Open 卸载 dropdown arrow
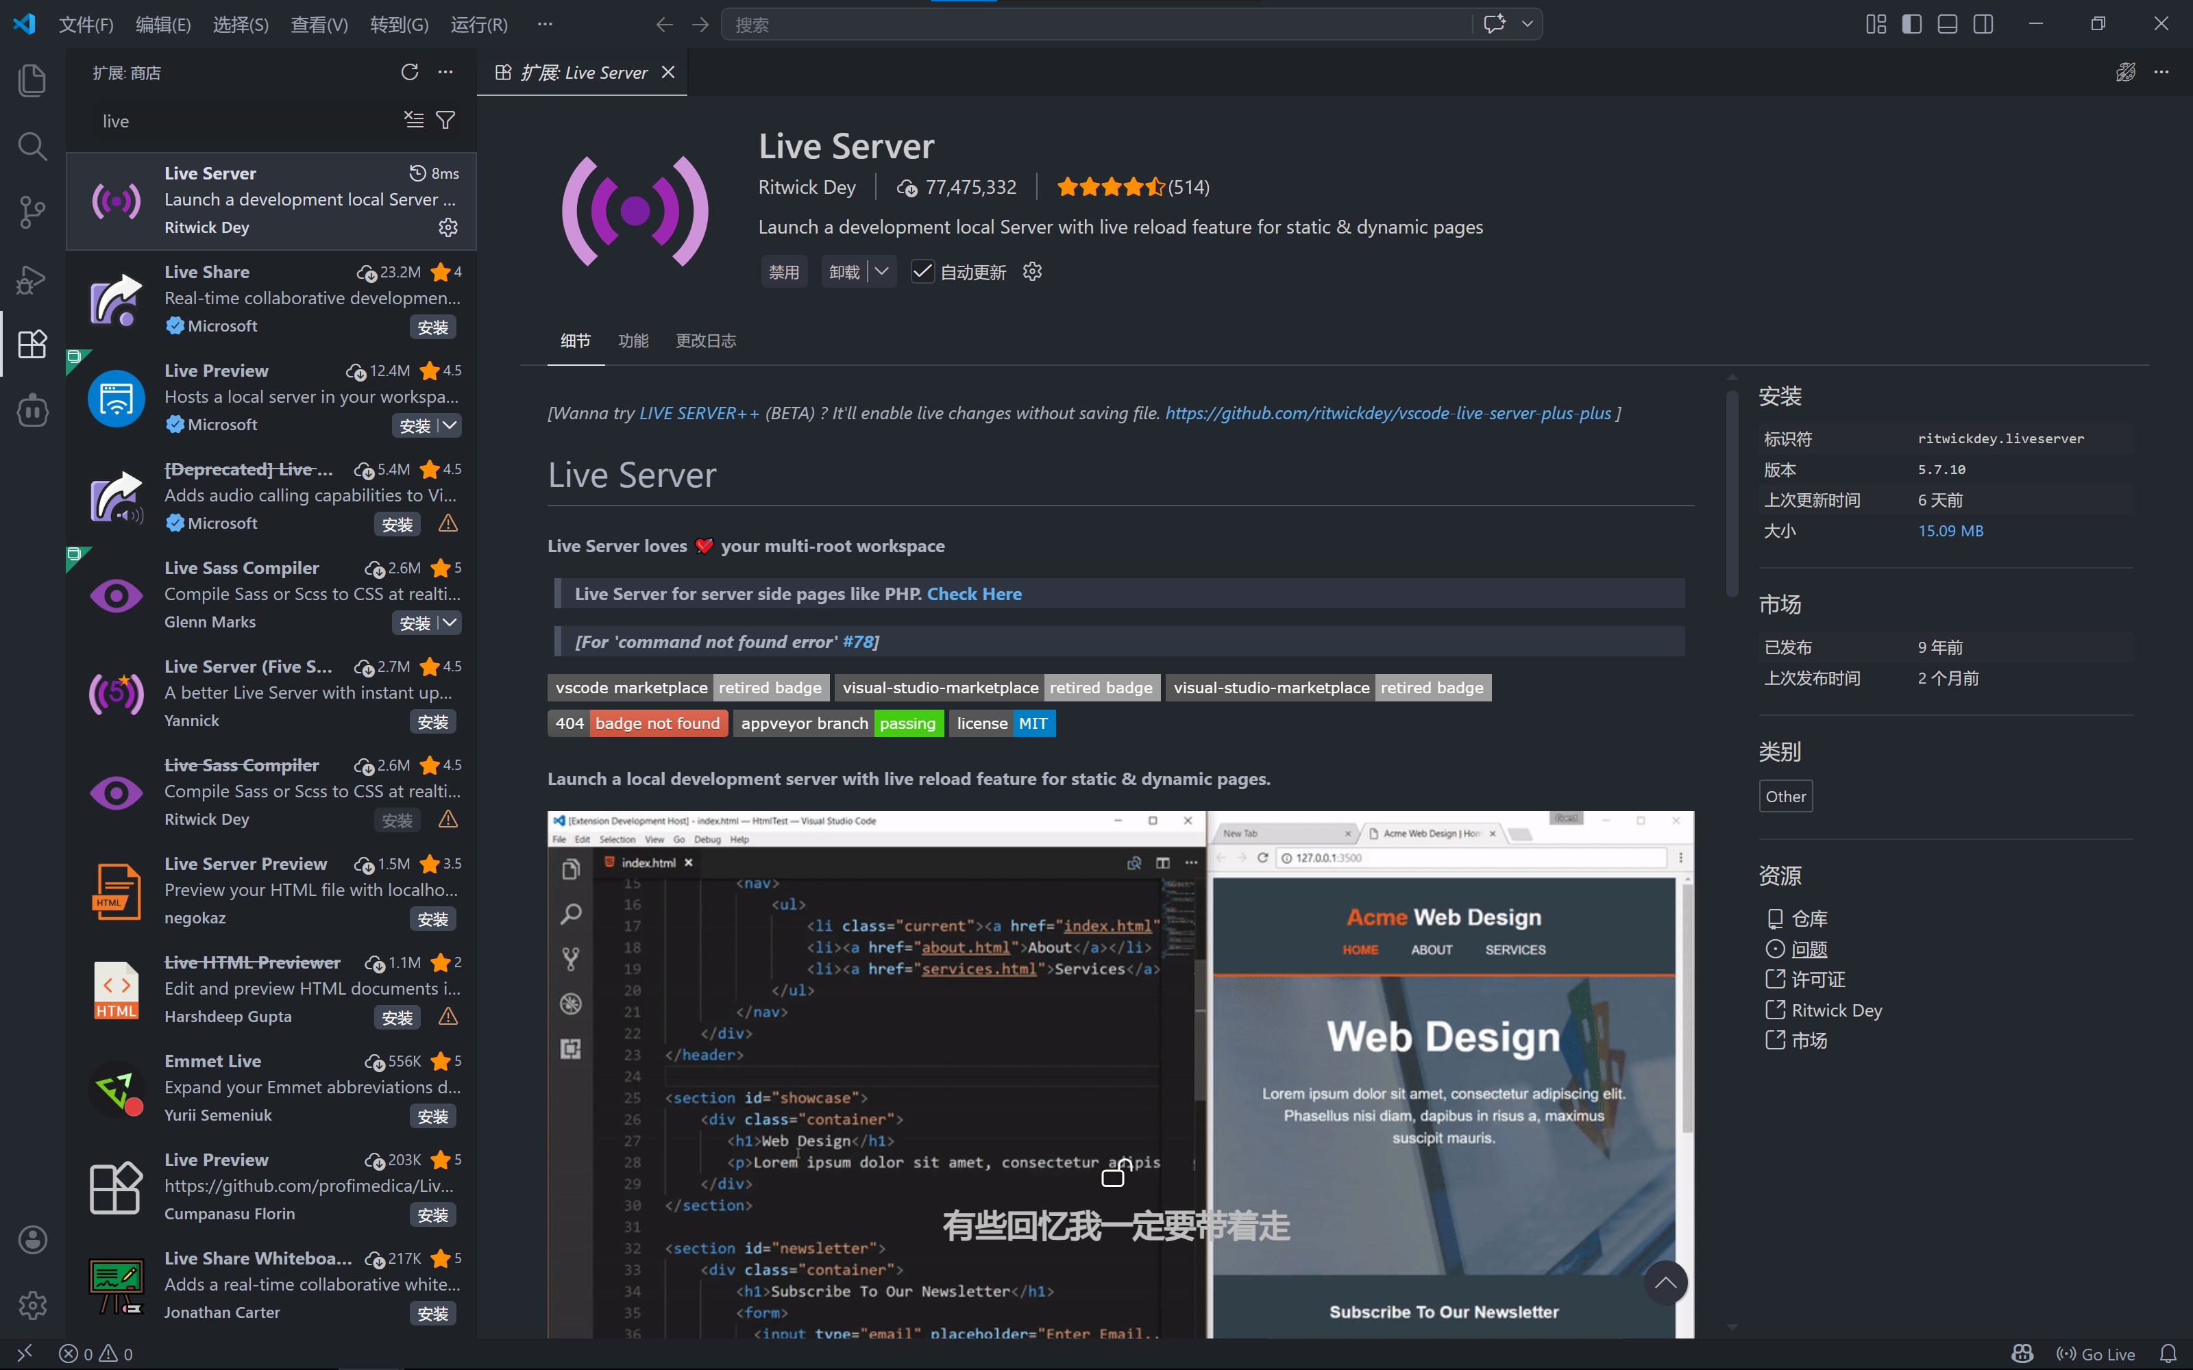2193x1370 pixels. (x=882, y=272)
